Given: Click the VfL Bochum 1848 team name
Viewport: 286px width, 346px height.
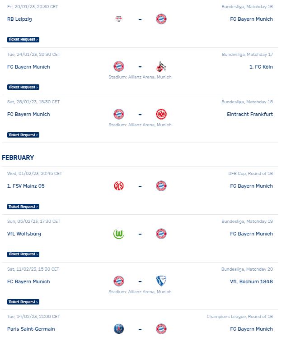Looking at the screenshot, I should (x=251, y=281).
